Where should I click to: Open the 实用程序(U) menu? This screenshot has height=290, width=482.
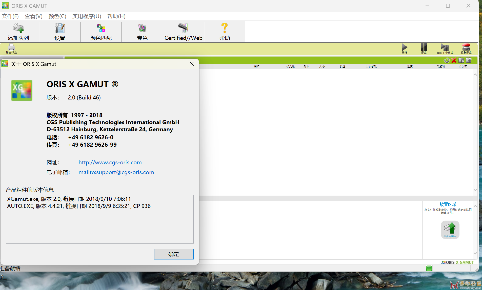pyautogui.click(x=87, y=16)
